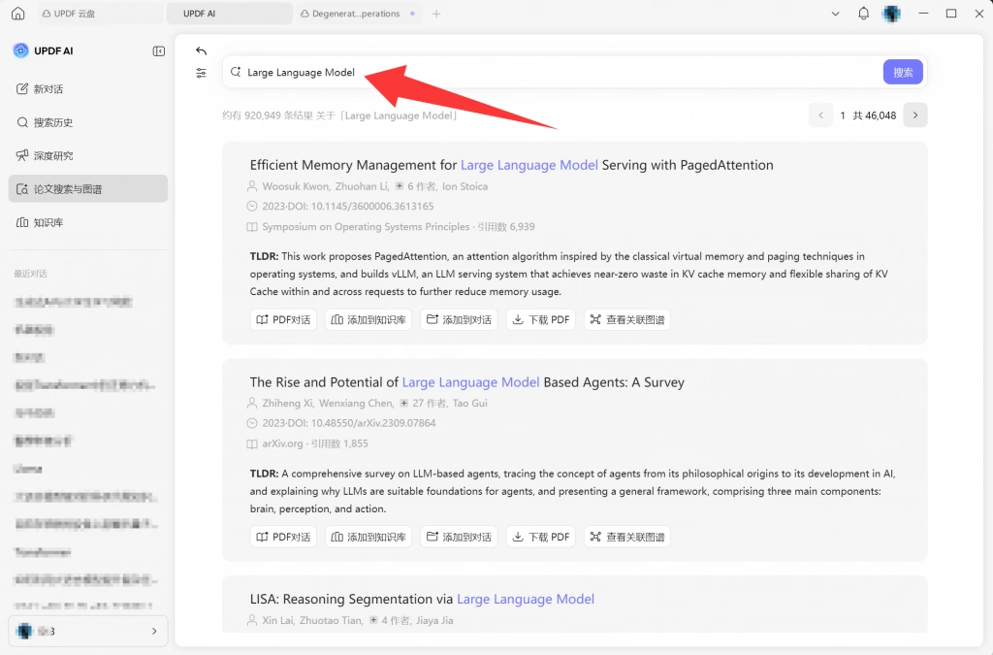
Task: Go to previous results page arrow
Action: pos(820,115)
